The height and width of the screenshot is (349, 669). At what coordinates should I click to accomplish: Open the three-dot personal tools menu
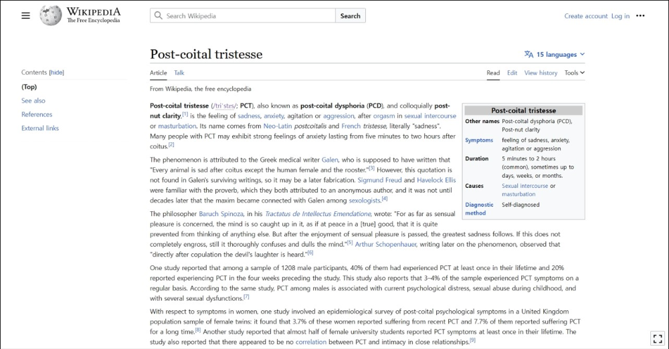pyautogui.click(x=640, y=16)
